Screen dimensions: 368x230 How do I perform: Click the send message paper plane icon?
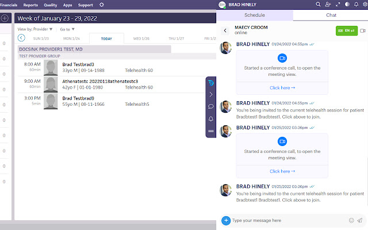click(x=359, y=220)
